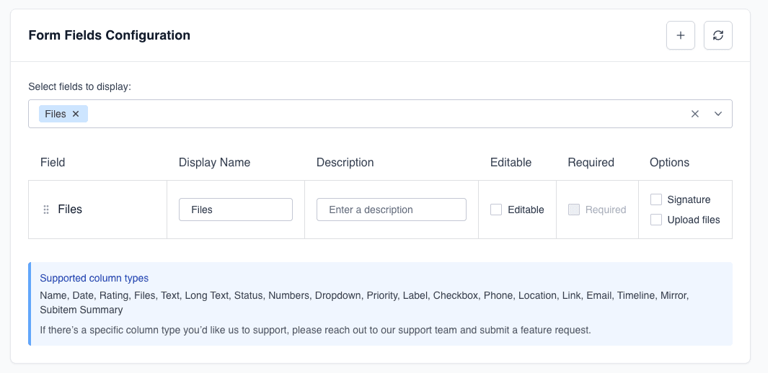Click the Field column header

pos(53,162)
